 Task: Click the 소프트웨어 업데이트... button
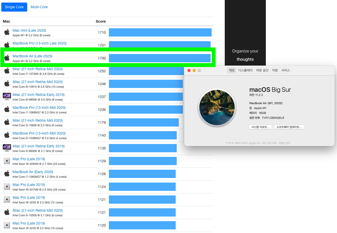pos(289,127)
